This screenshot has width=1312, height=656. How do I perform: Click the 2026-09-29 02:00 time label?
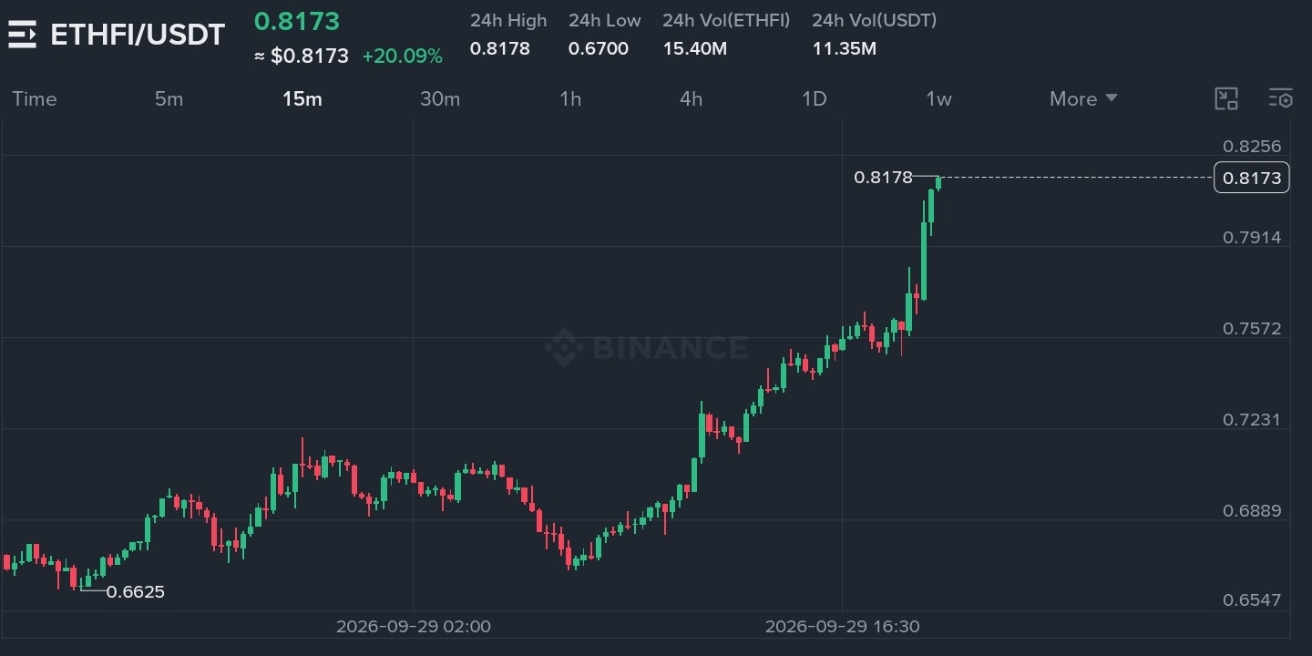click(x=414, y=627)
